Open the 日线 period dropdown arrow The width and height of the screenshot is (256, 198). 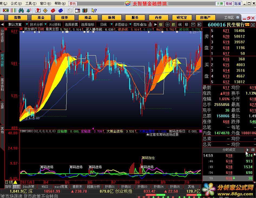point(112,24)
